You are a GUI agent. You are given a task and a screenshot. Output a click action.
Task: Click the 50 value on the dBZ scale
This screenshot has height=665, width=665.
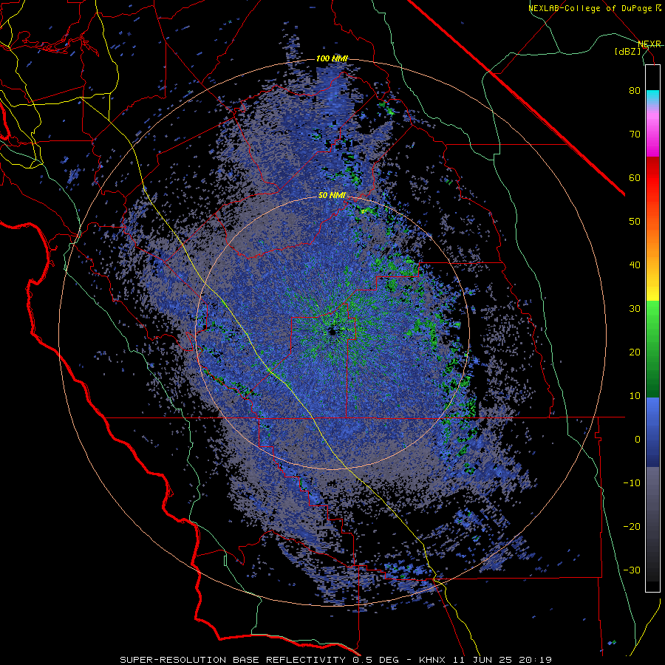click(x=635, y=222)
